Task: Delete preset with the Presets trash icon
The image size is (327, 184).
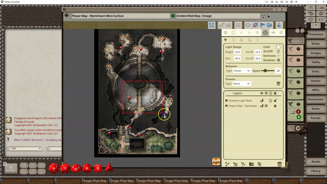Action: [278, 84]
